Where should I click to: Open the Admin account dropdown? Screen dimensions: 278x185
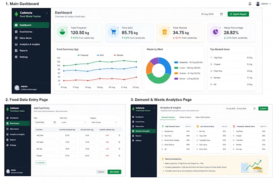click(x=263, y=4)
